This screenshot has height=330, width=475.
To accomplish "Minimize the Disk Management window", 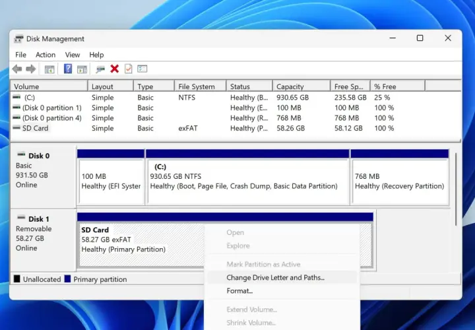I will pyautogui.click(x=393, y=38).
